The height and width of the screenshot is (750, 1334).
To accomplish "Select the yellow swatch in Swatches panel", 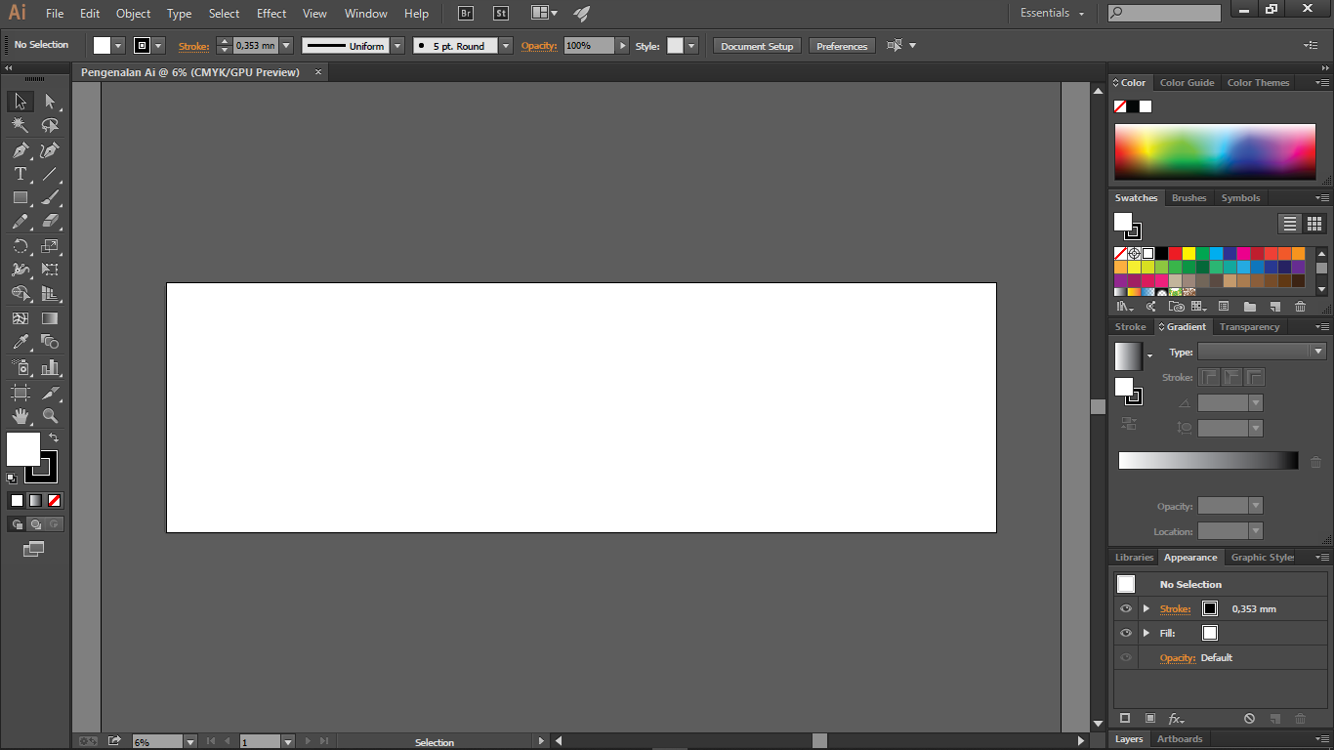I will point(1188,253).
